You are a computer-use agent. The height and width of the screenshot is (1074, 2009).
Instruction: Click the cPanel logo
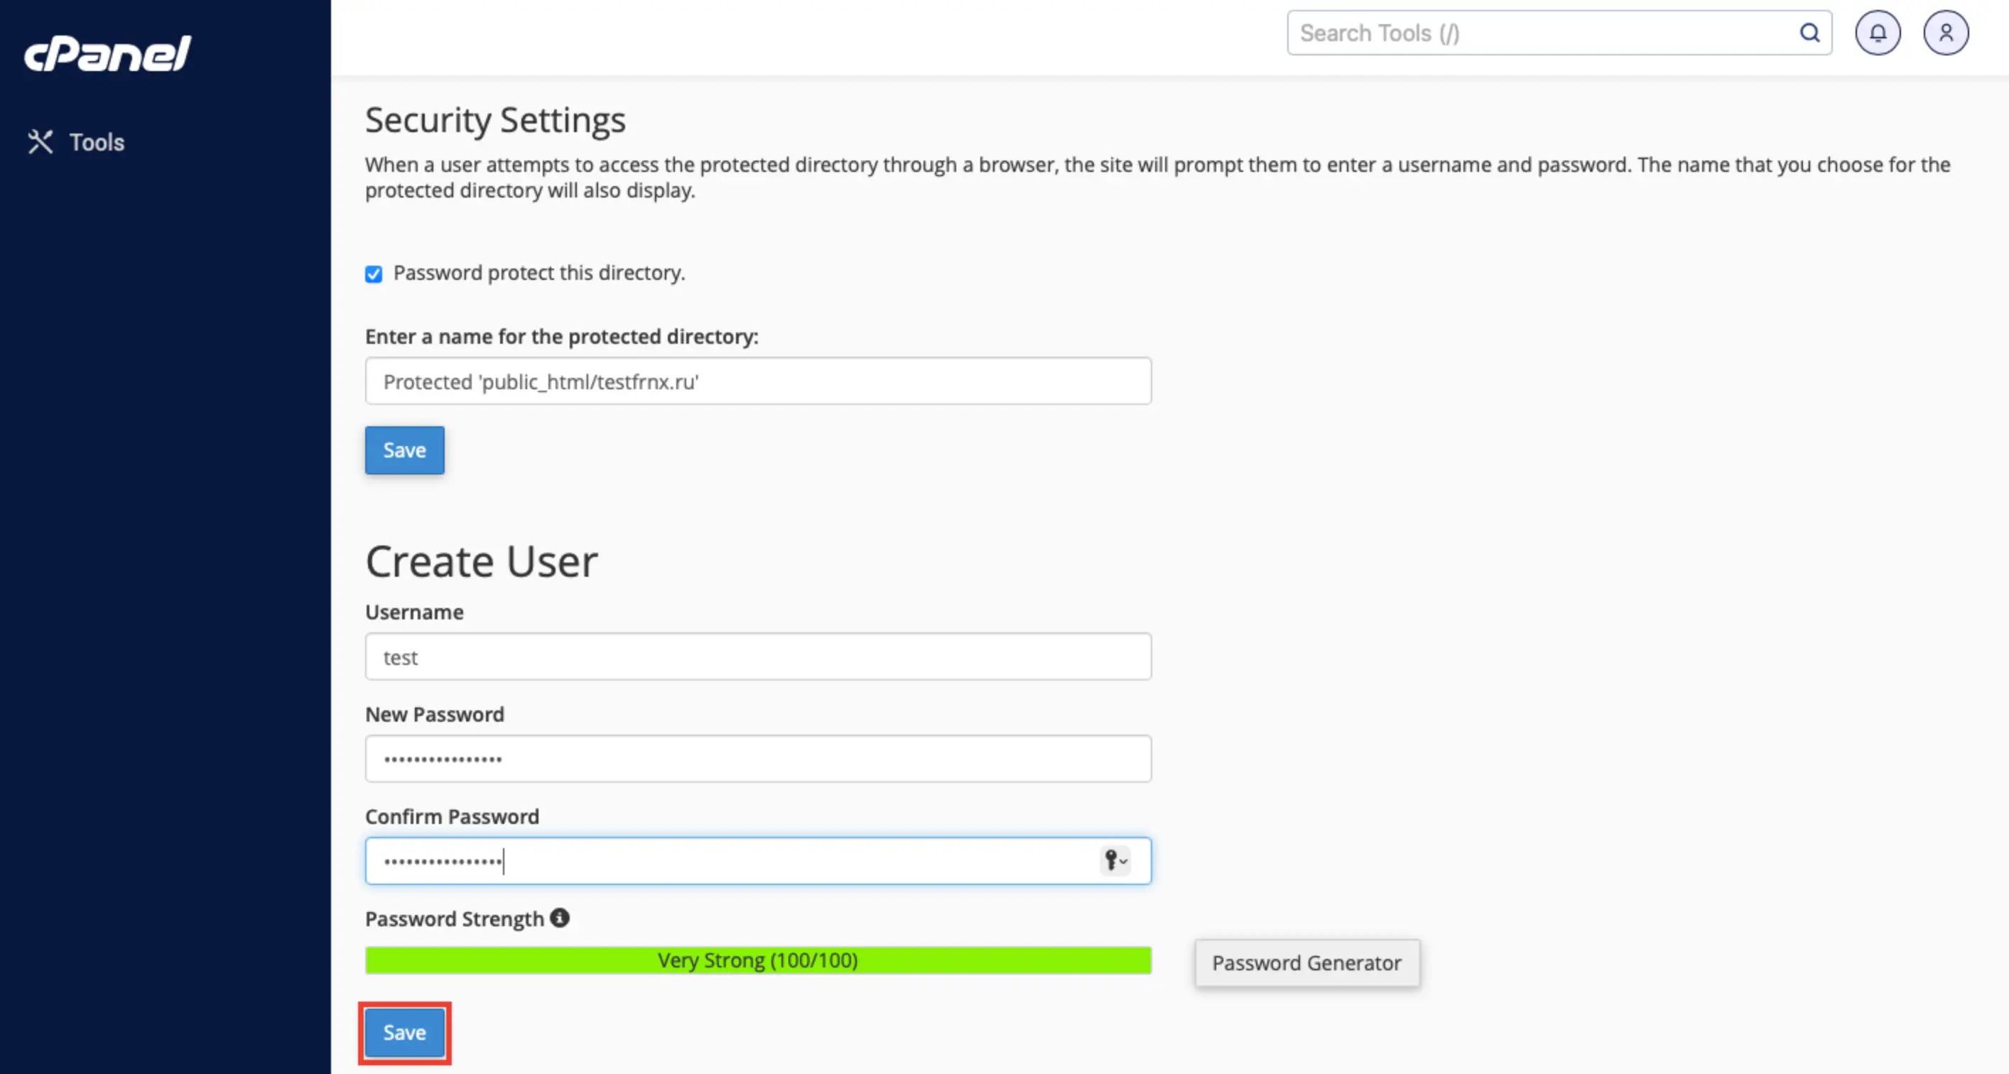[x=108, y=53]
